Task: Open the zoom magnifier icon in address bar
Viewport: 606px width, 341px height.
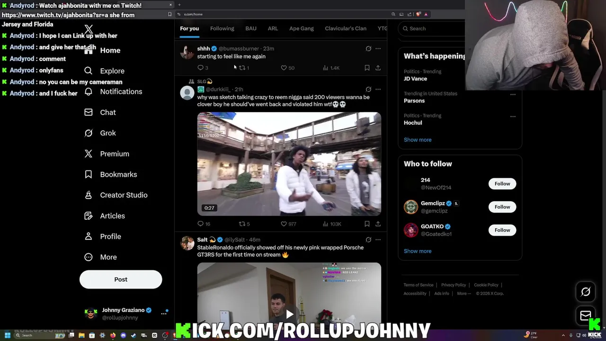Action: click(393, 14)
